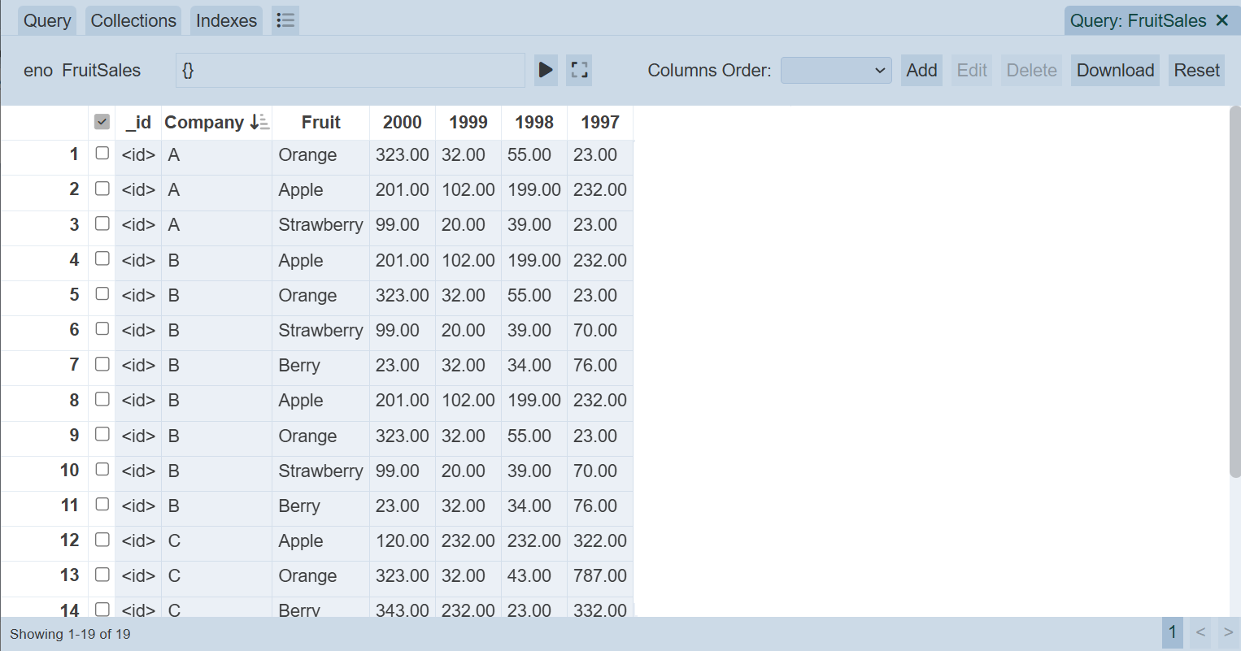Open the Indexes tab
Image resolution: width=1241 pixels, height=651 pixels.
226,20
